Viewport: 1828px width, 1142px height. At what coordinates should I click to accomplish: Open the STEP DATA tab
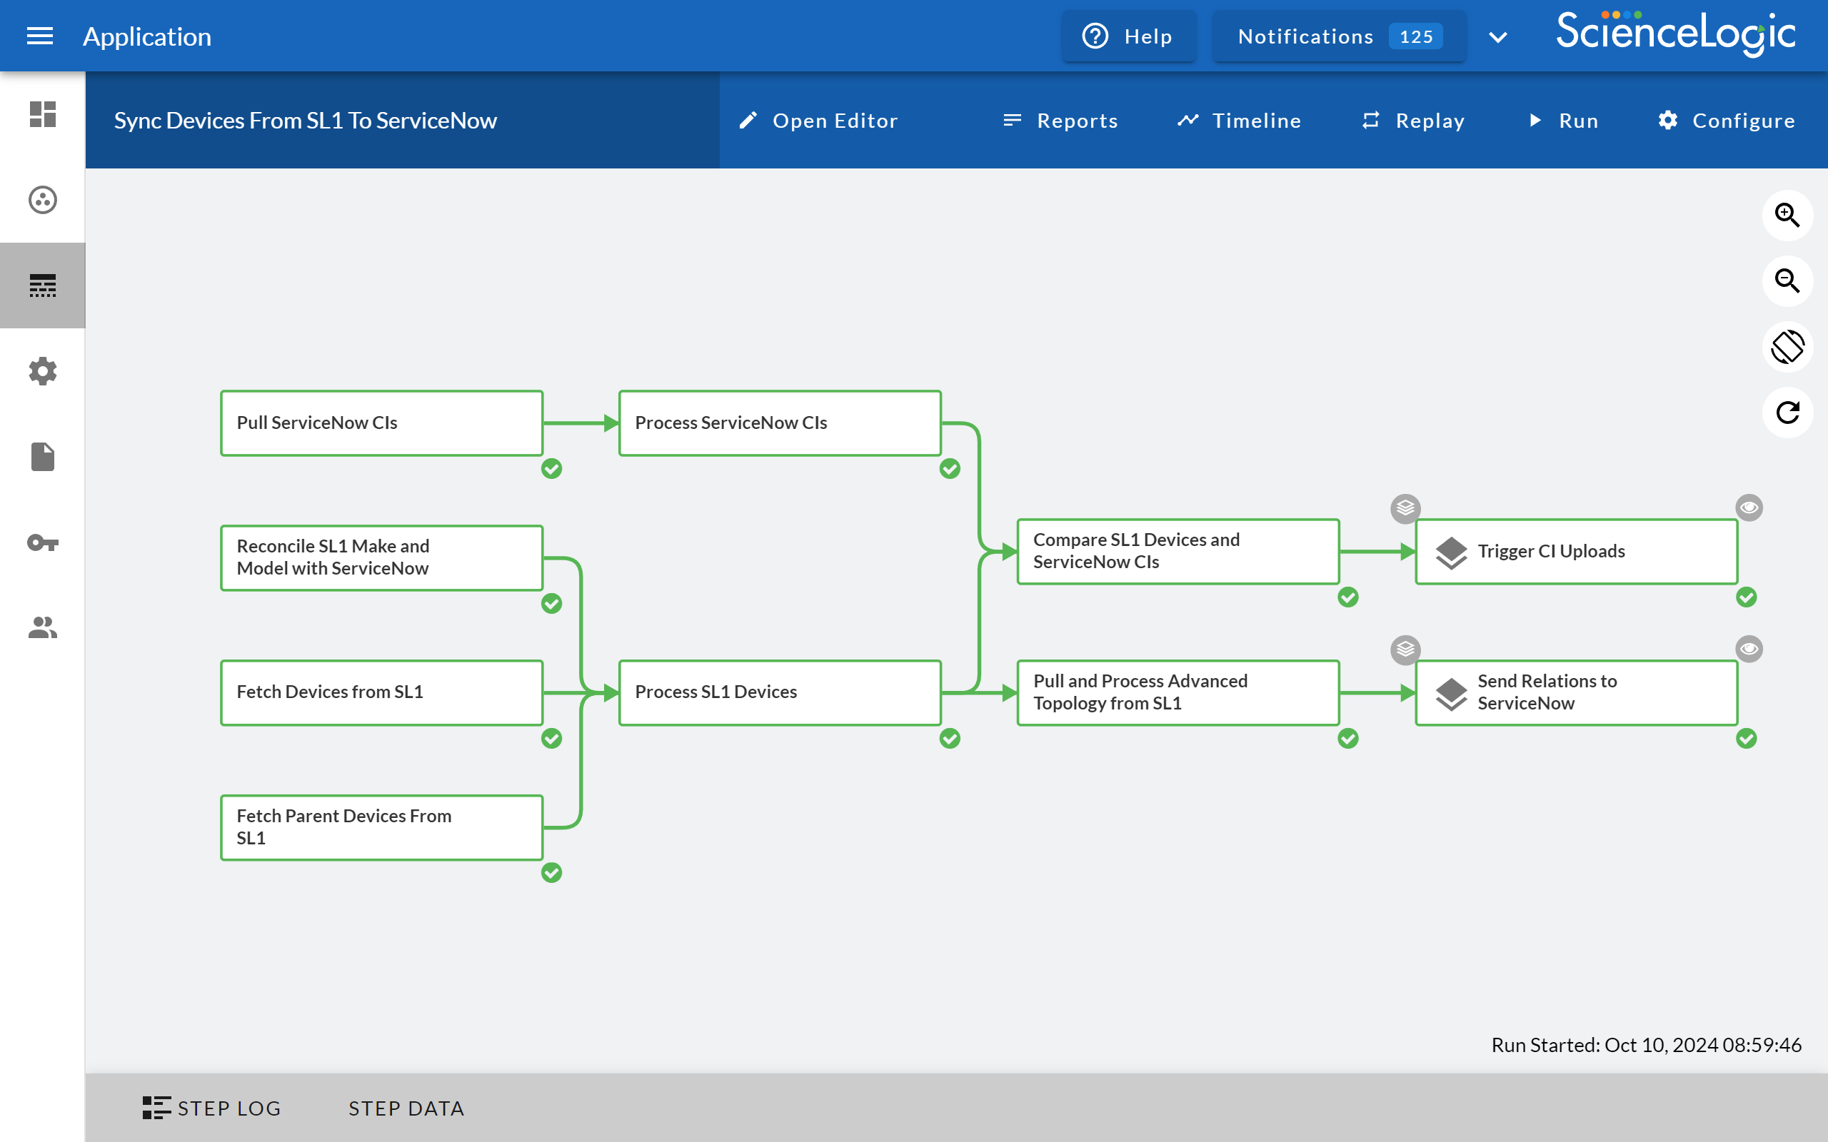point(406,1108)
